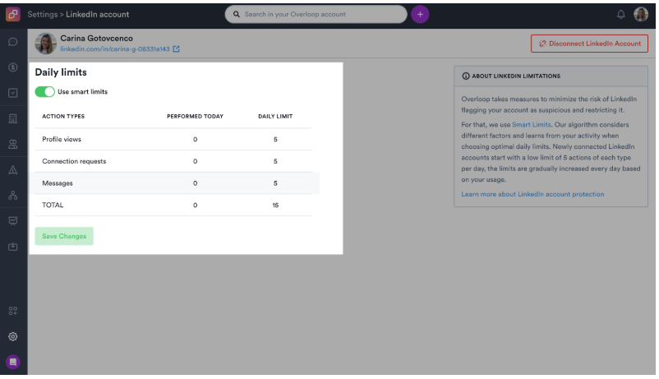Open user avatar menu in top bar

(641, 14)
